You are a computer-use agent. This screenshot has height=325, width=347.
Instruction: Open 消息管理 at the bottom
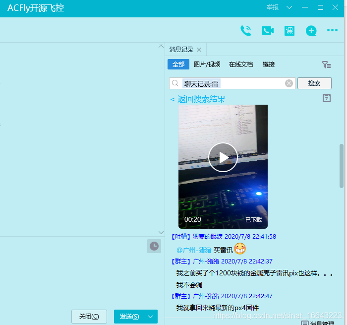point(318,323)
